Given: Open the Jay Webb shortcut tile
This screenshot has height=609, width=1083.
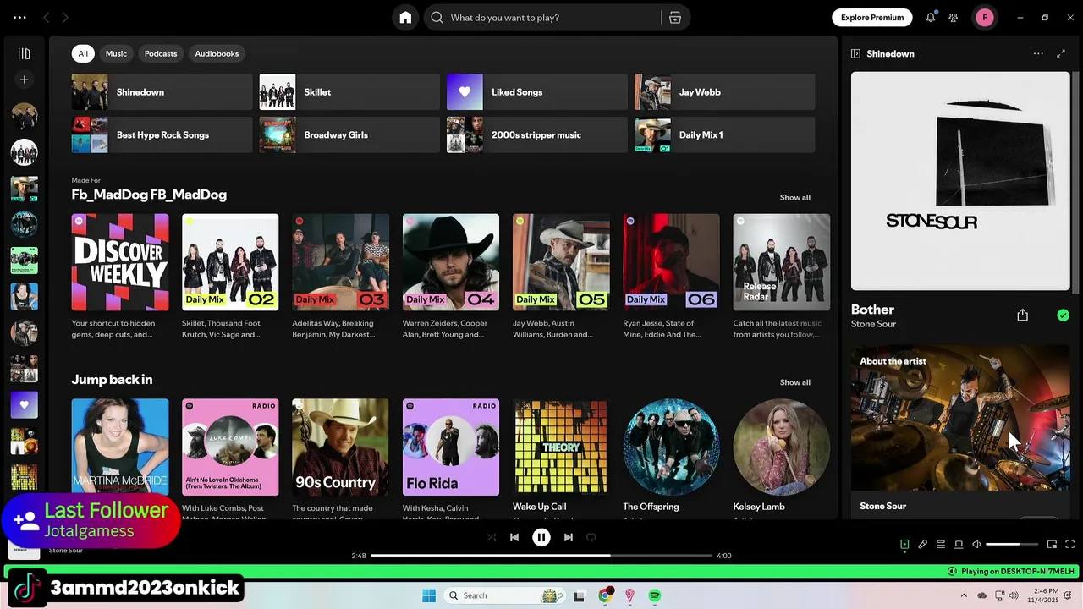Looking at the screenshot, I should click(x=725, y=92).
